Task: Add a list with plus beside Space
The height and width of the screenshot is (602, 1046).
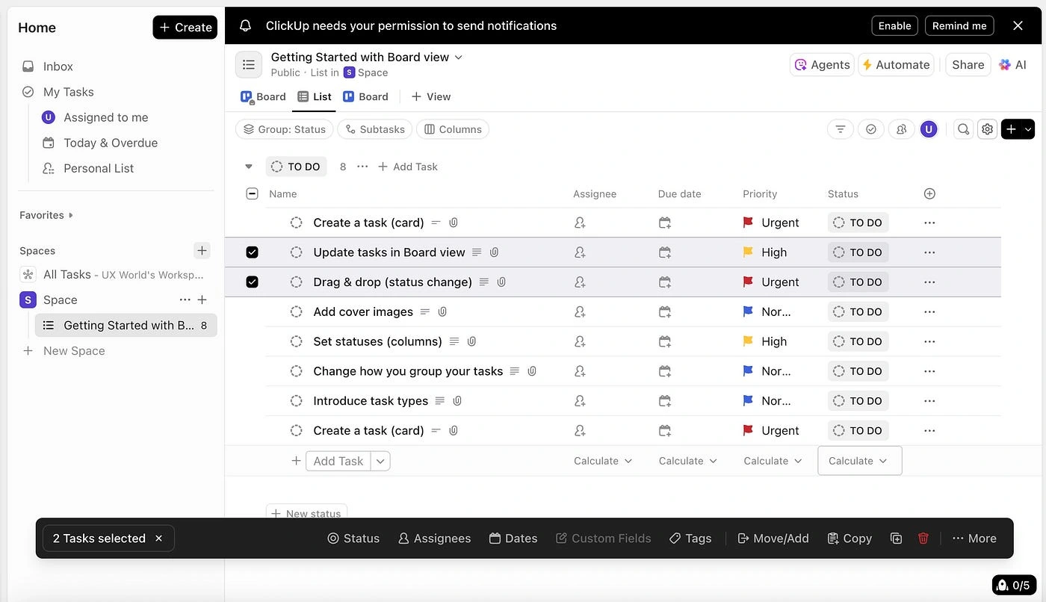Action: pyautogui.click(x=202, y=300)
